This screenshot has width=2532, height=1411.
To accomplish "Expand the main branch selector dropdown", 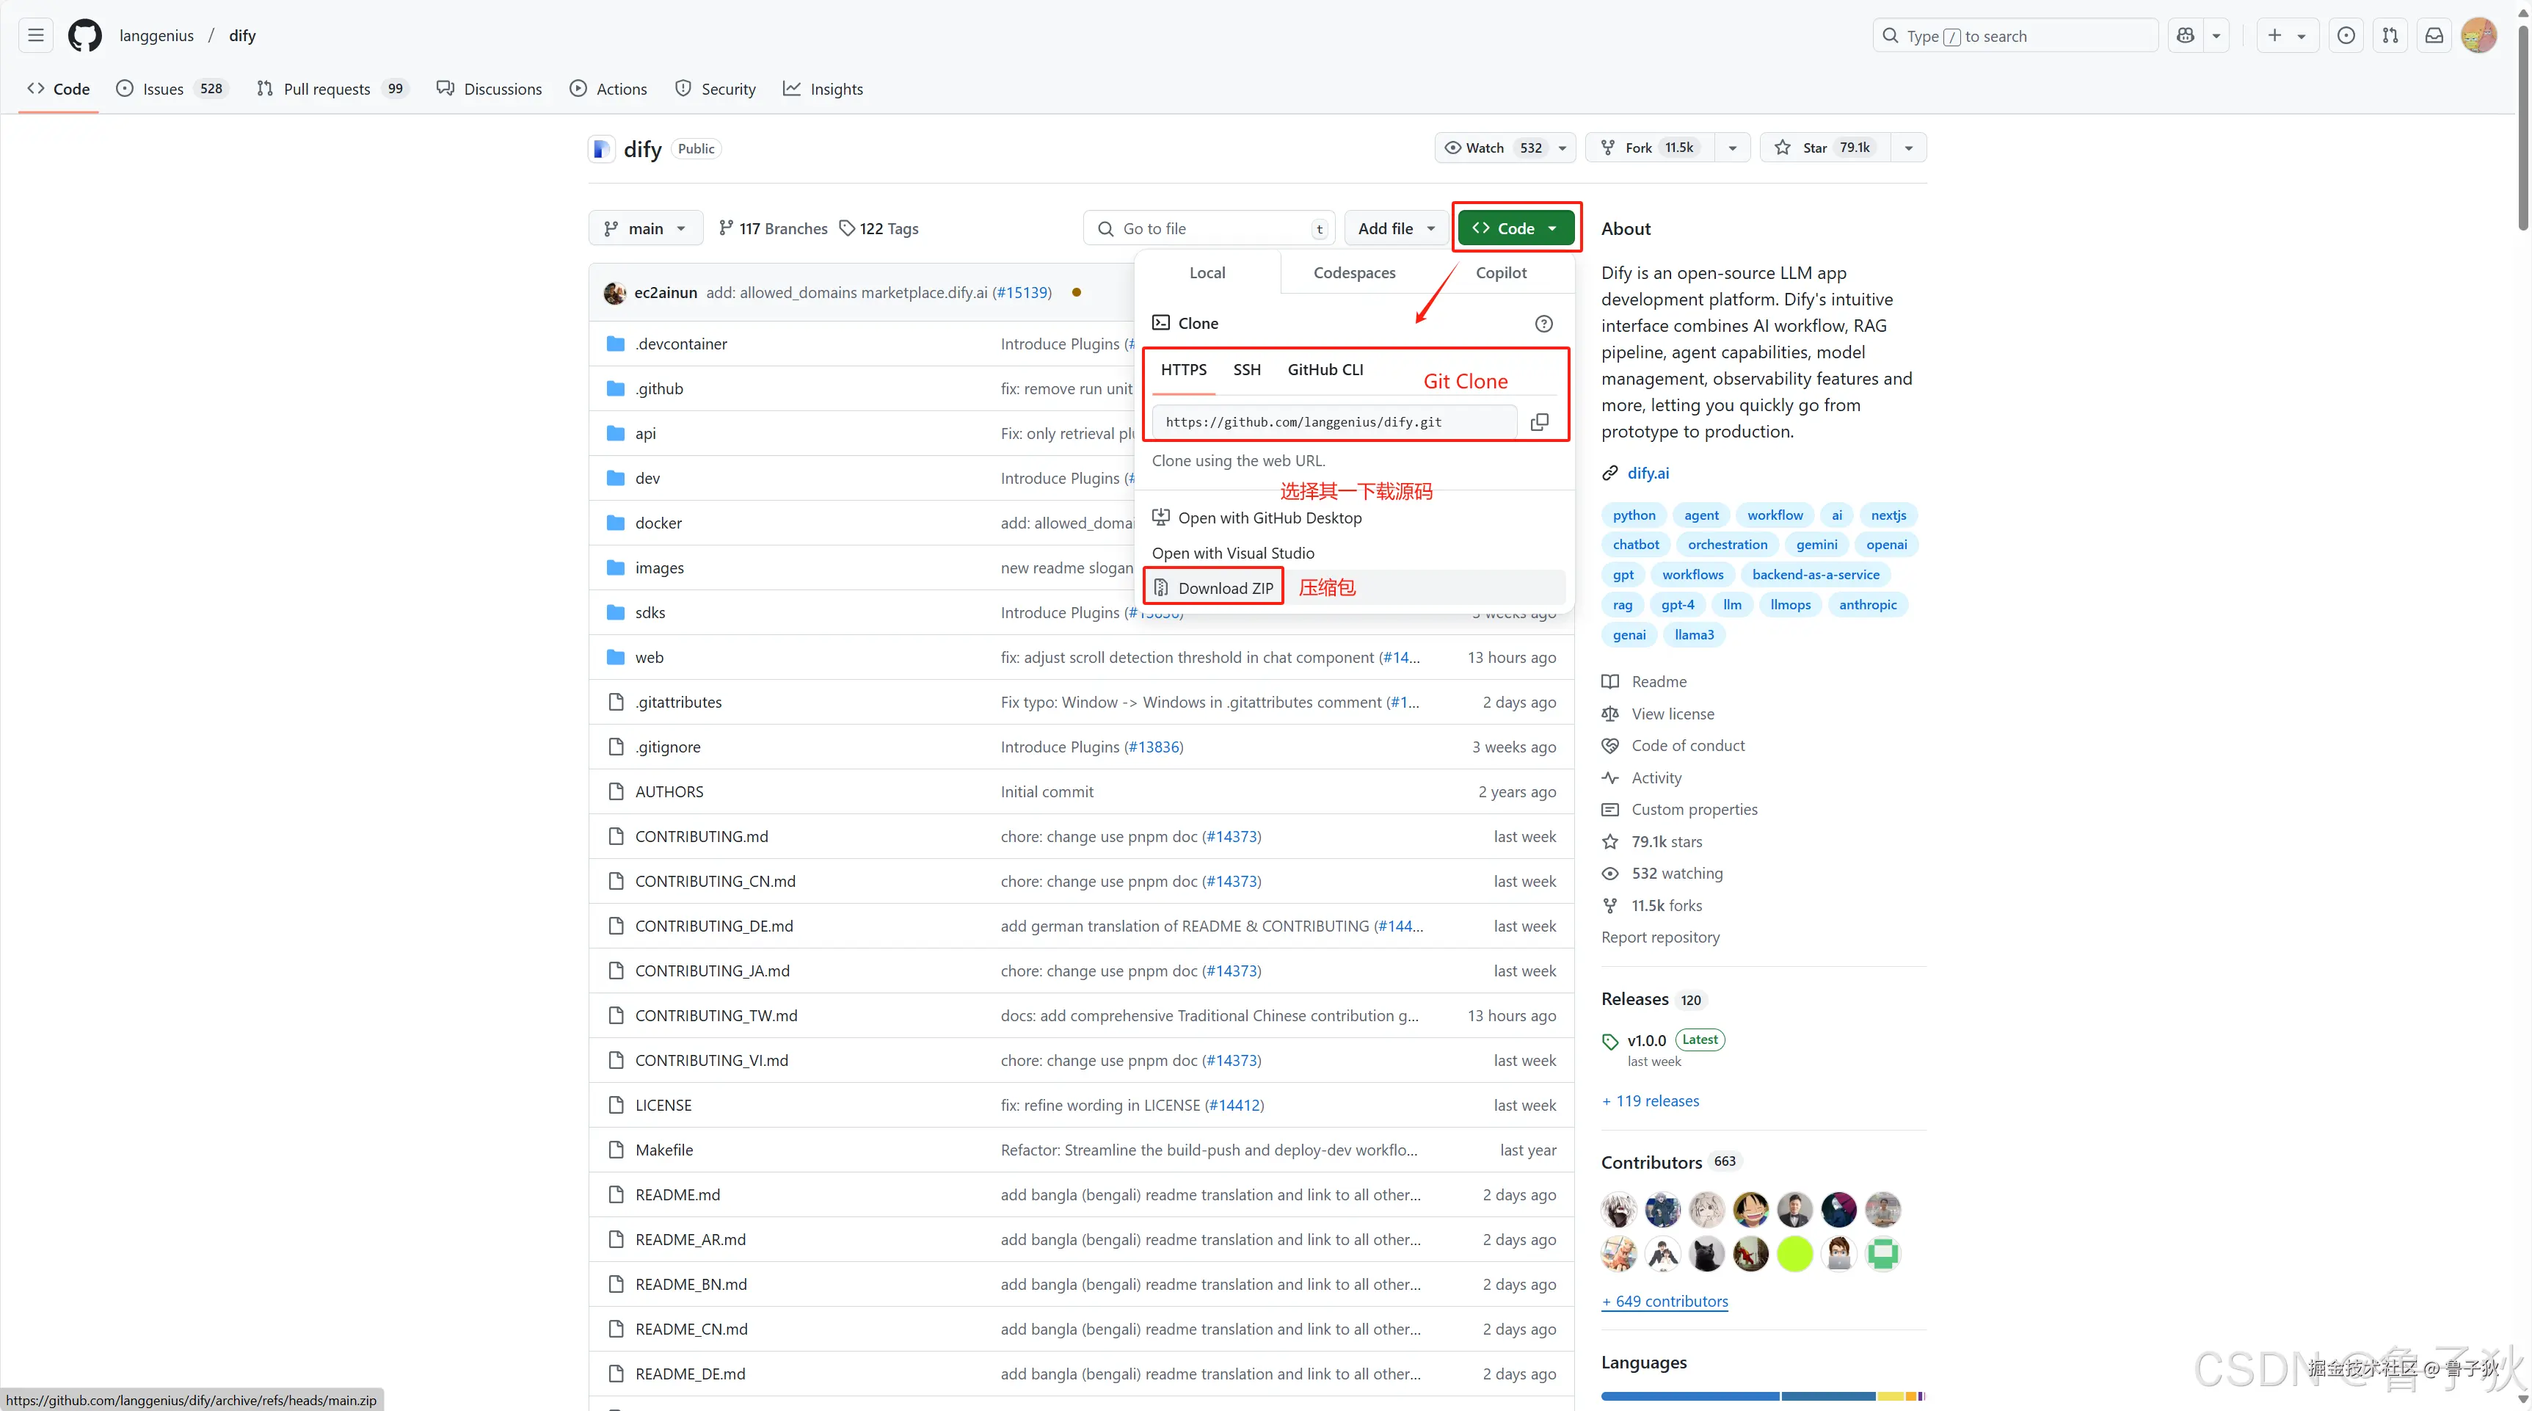I will [x=645, y=228].
